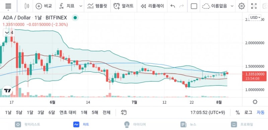Open 템플릿 indicator templates

[97, 6]
